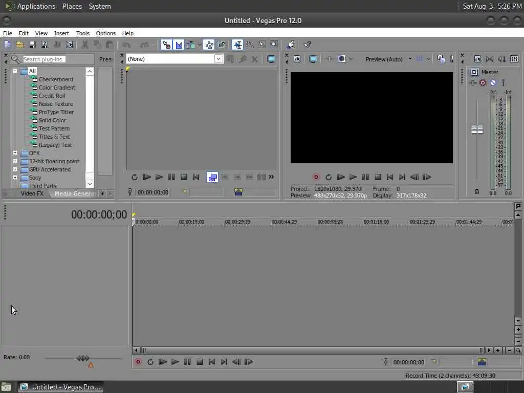Open the Options menu
Image resolution: width=524 pixels, height=393 pixels.
pos(105,33)
